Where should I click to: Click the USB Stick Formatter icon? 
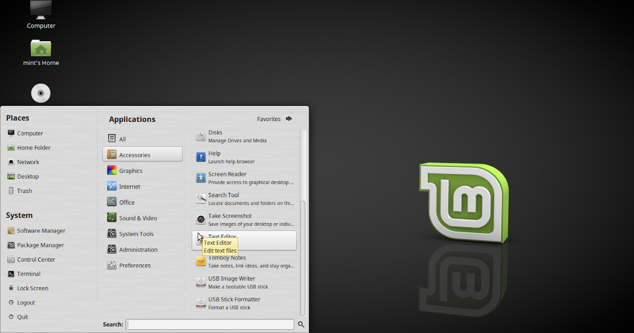click(201, 303)
